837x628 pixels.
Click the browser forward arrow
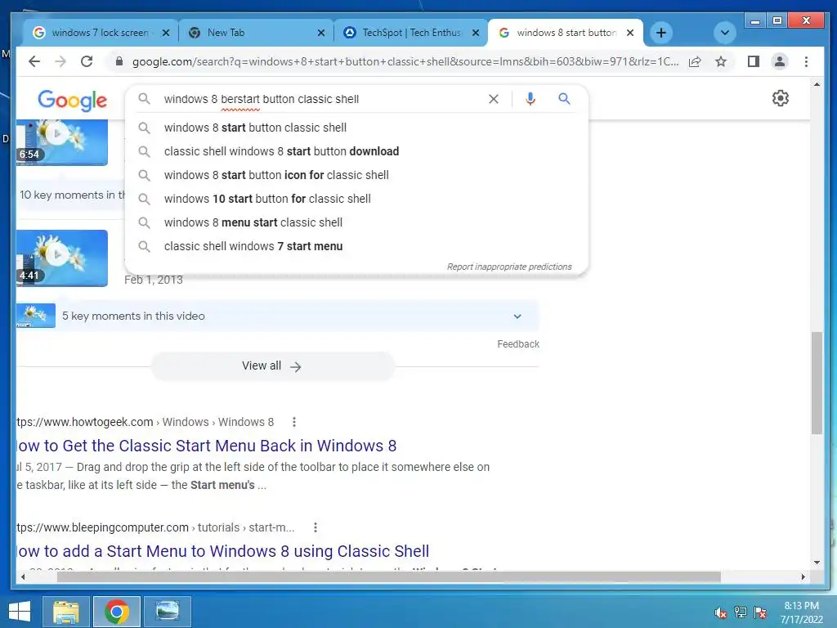60,61
